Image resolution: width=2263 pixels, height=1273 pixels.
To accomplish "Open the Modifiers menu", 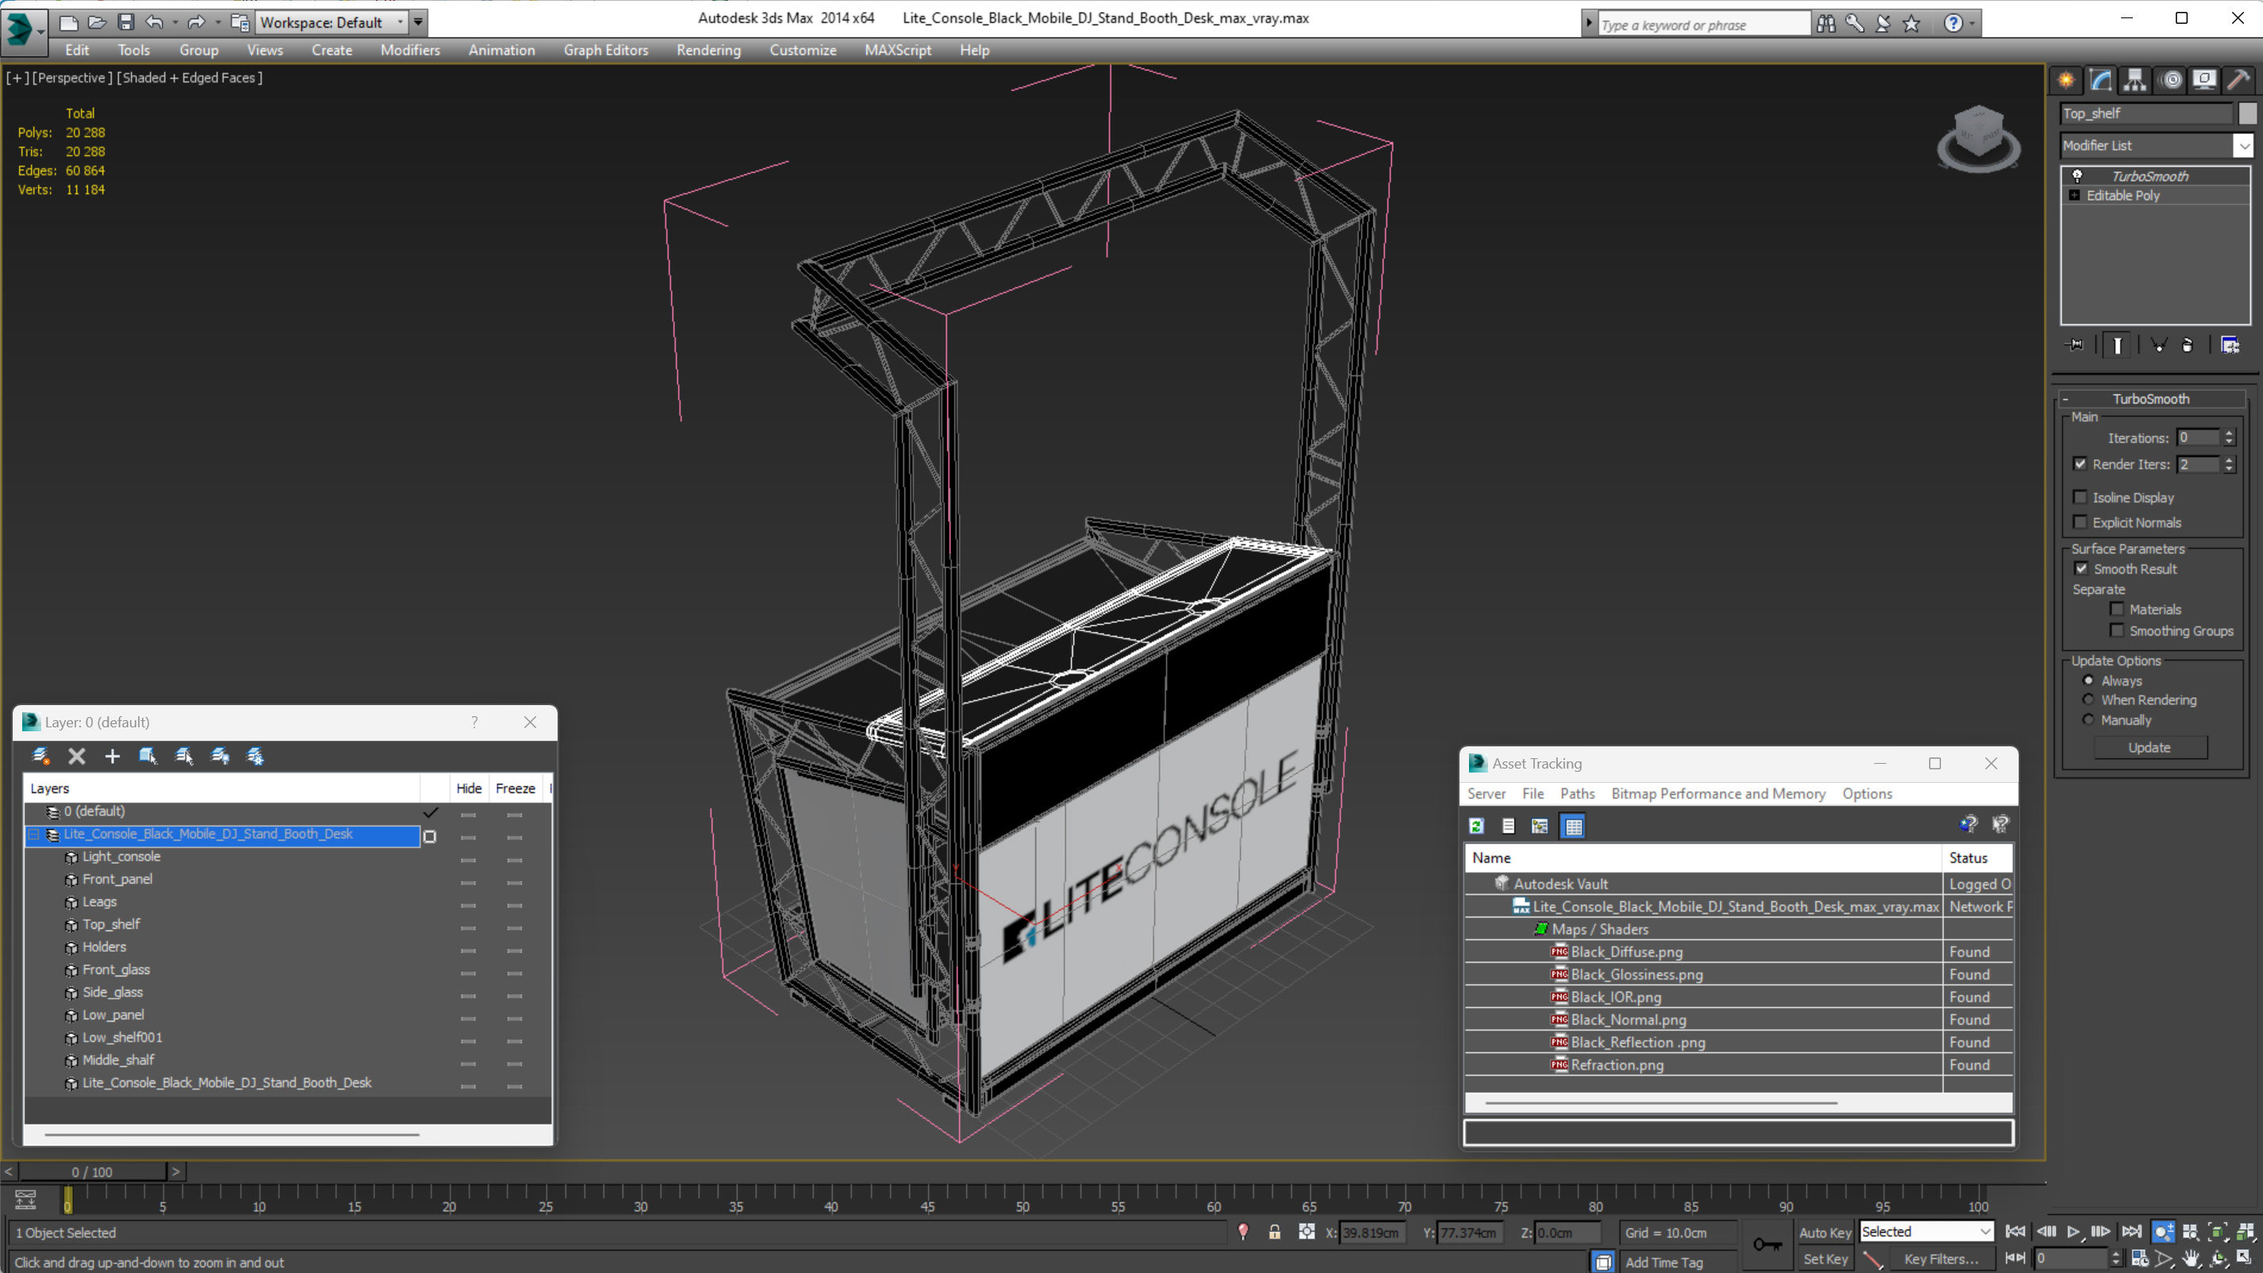I will (409, 50).
